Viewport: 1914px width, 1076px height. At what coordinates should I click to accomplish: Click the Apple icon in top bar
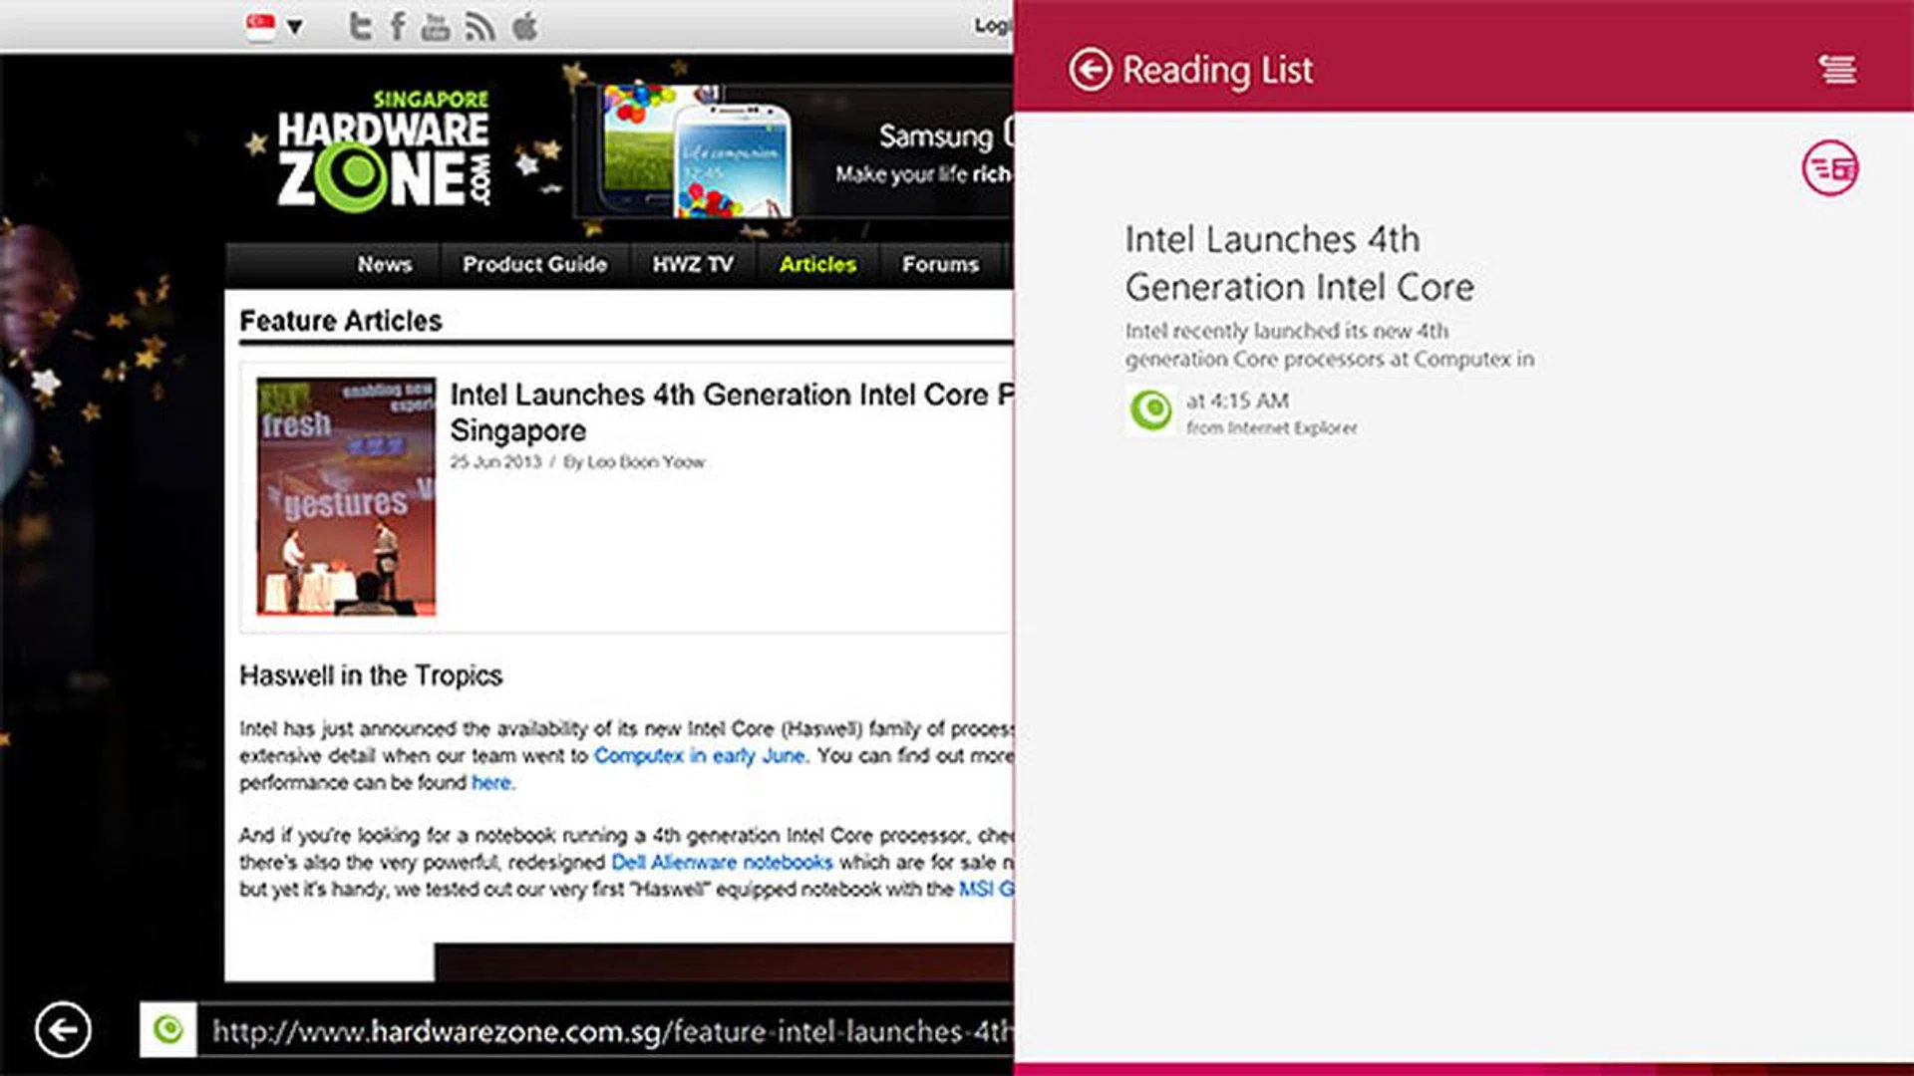pos(525,26)
